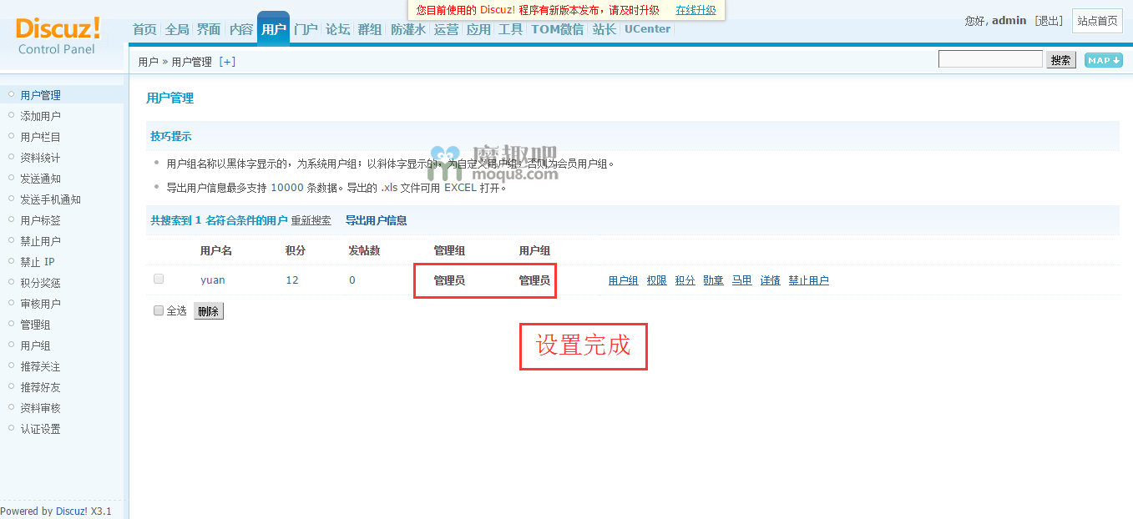Viewport: 1133px width, 519px height.
Task: Open 积分奖惩 in the sidebar
Action: pyautogui.click(x=40, y=283)
